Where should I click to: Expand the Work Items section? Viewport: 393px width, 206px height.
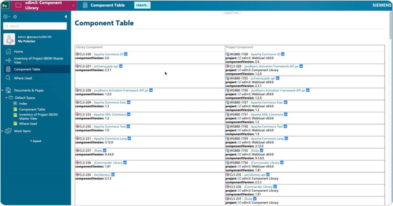pyautogui.click(x=2, y=131)
